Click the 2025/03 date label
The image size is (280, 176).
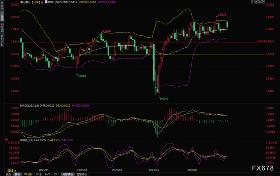117,170
